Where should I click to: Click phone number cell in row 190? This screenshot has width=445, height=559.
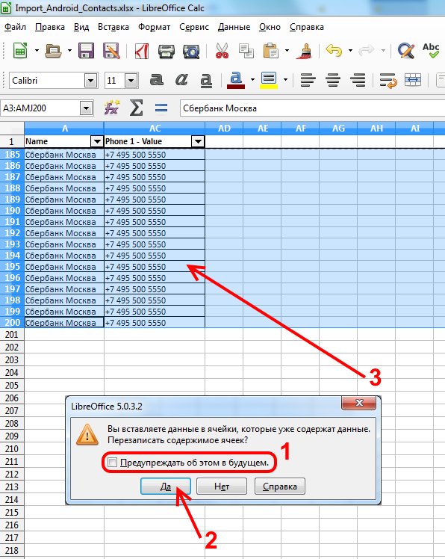tap(155, 211)
